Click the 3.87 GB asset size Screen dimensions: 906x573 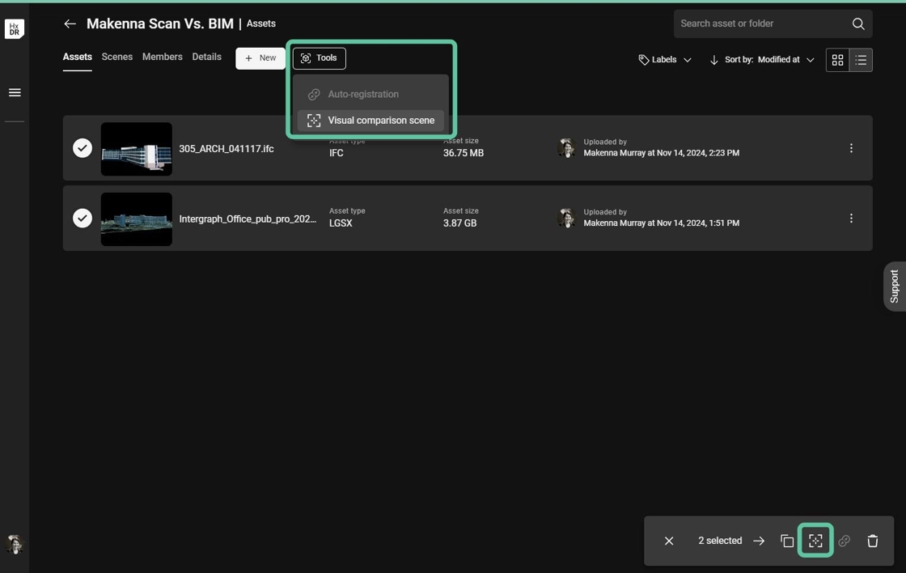(x=460, y=223)
